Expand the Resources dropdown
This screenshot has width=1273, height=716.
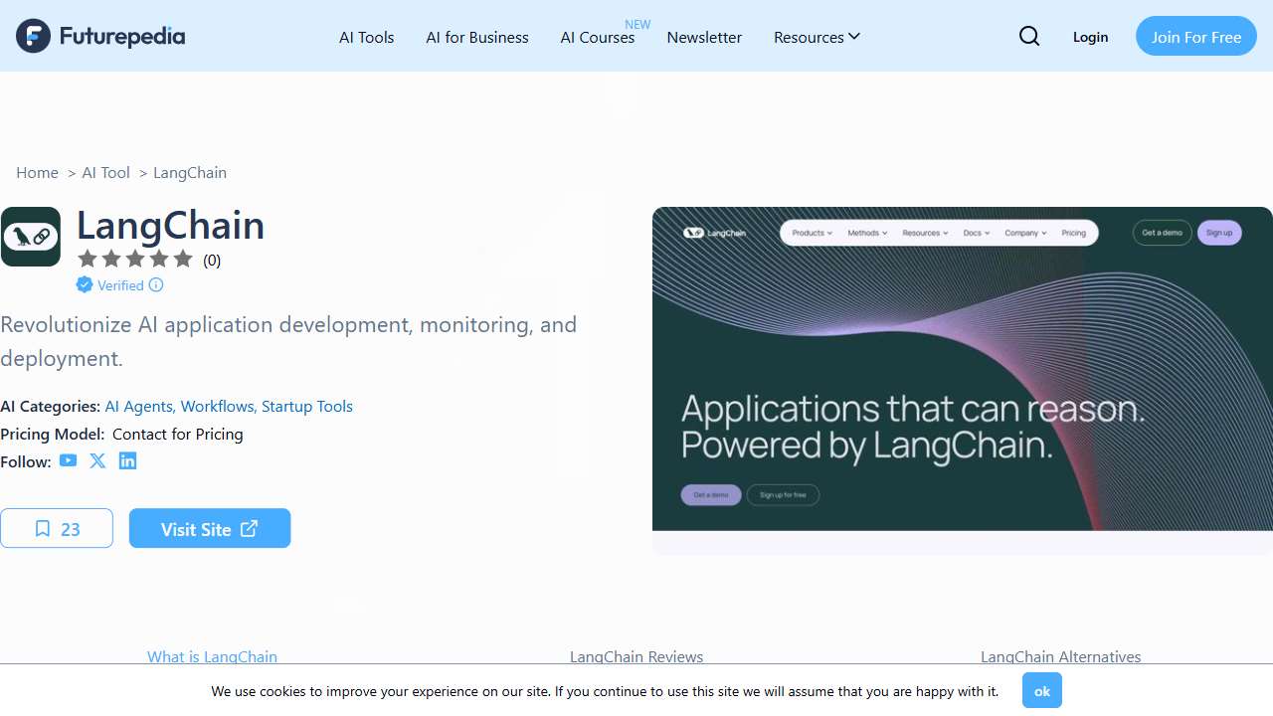(816, 37)
